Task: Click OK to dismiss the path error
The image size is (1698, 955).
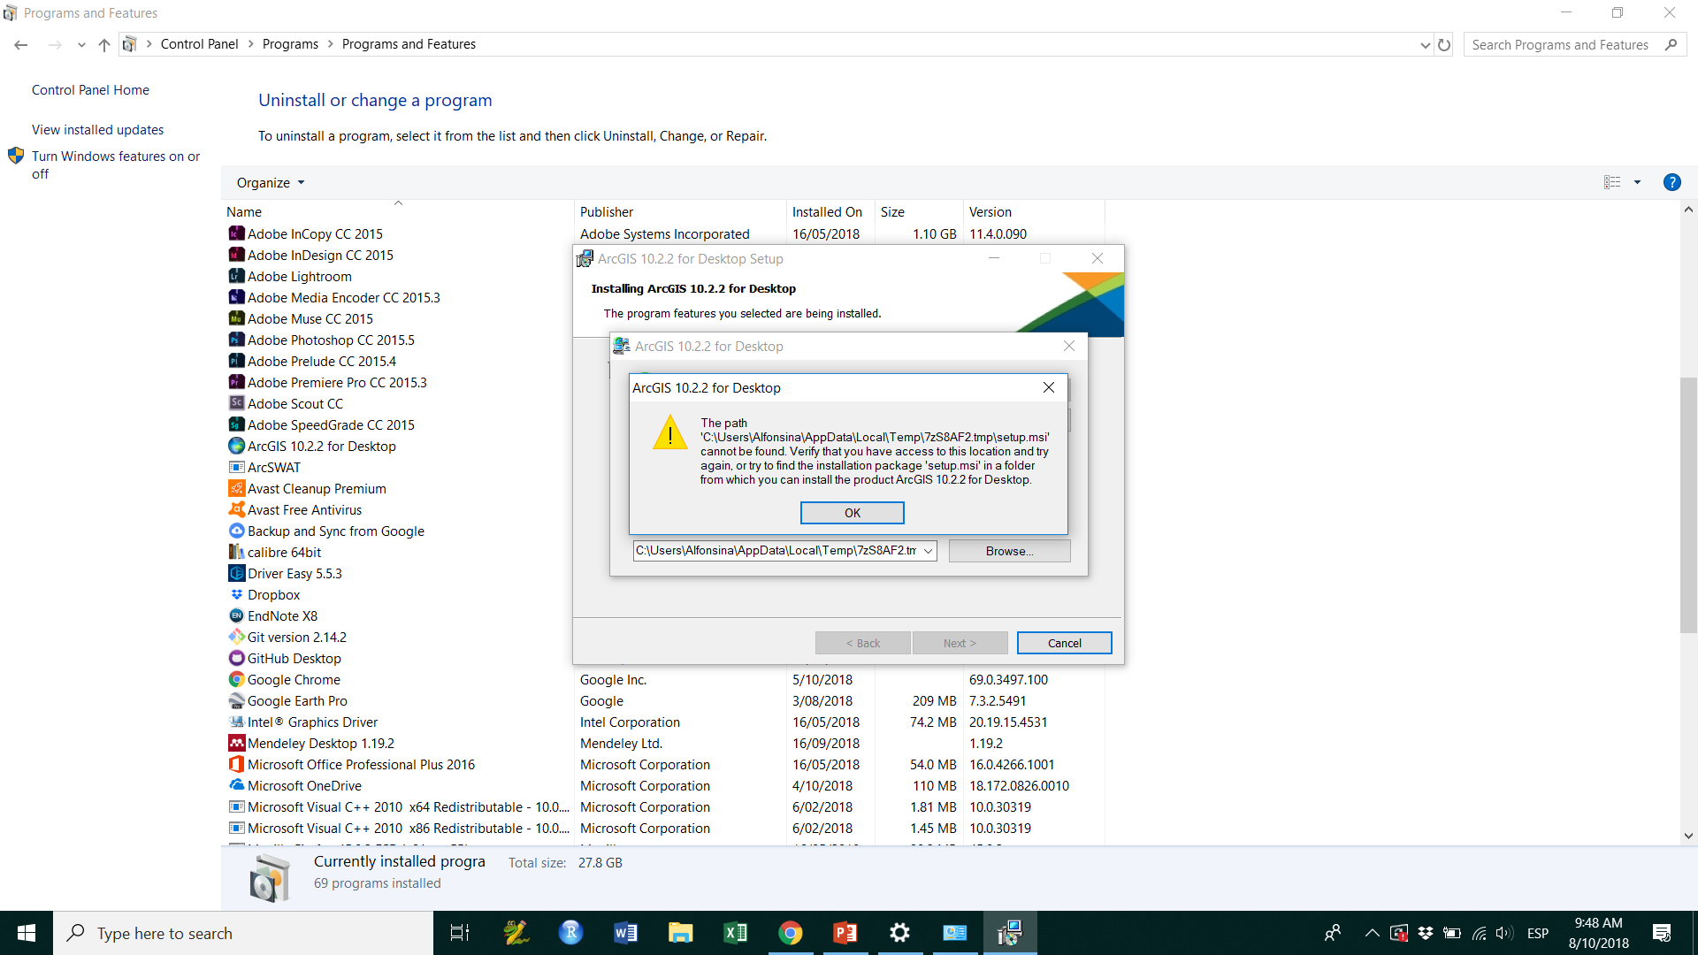Action: point(852,513)
